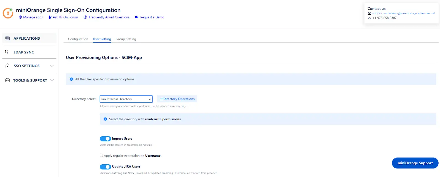Image resolution: width=440 pixels, height=177 pixels.
Task: Click the Manage apps link
Action: (x=33, y=17)
